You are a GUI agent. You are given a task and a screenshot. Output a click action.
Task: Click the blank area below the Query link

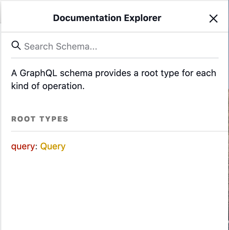tap(114, 188)
